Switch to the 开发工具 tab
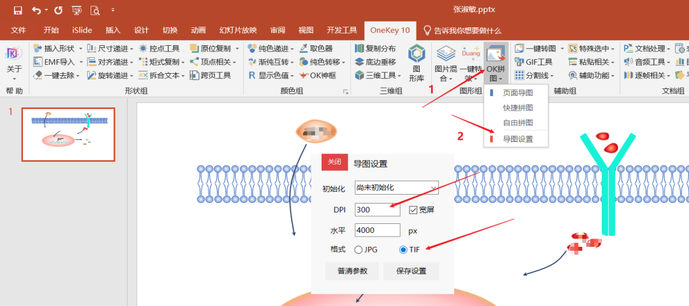 pos(341,31)
